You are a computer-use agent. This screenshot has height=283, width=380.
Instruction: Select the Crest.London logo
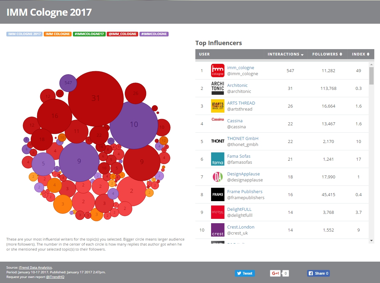[x=217, y=230]
